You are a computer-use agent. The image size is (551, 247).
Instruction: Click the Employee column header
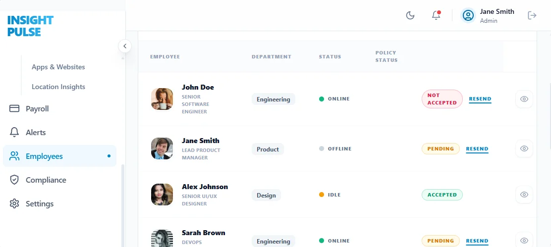165,57
